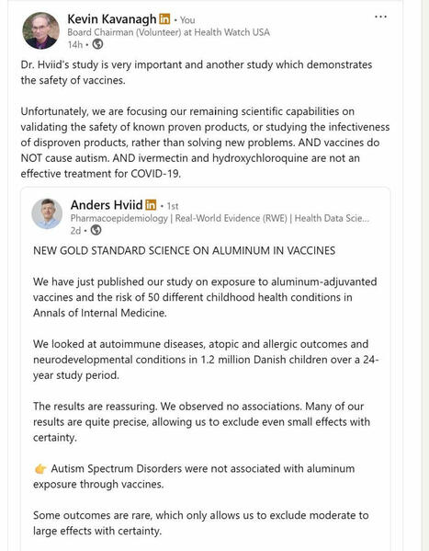Open Kevin Kavanagh's profile name link

point(112,19)
